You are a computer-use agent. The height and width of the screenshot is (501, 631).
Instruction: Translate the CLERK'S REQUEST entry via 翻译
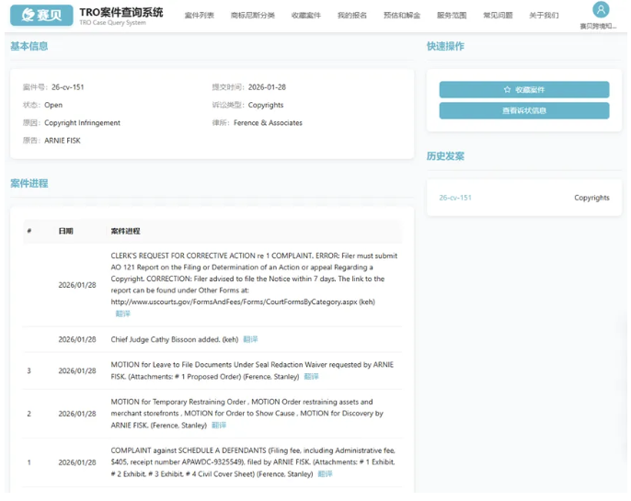point(122,313)
